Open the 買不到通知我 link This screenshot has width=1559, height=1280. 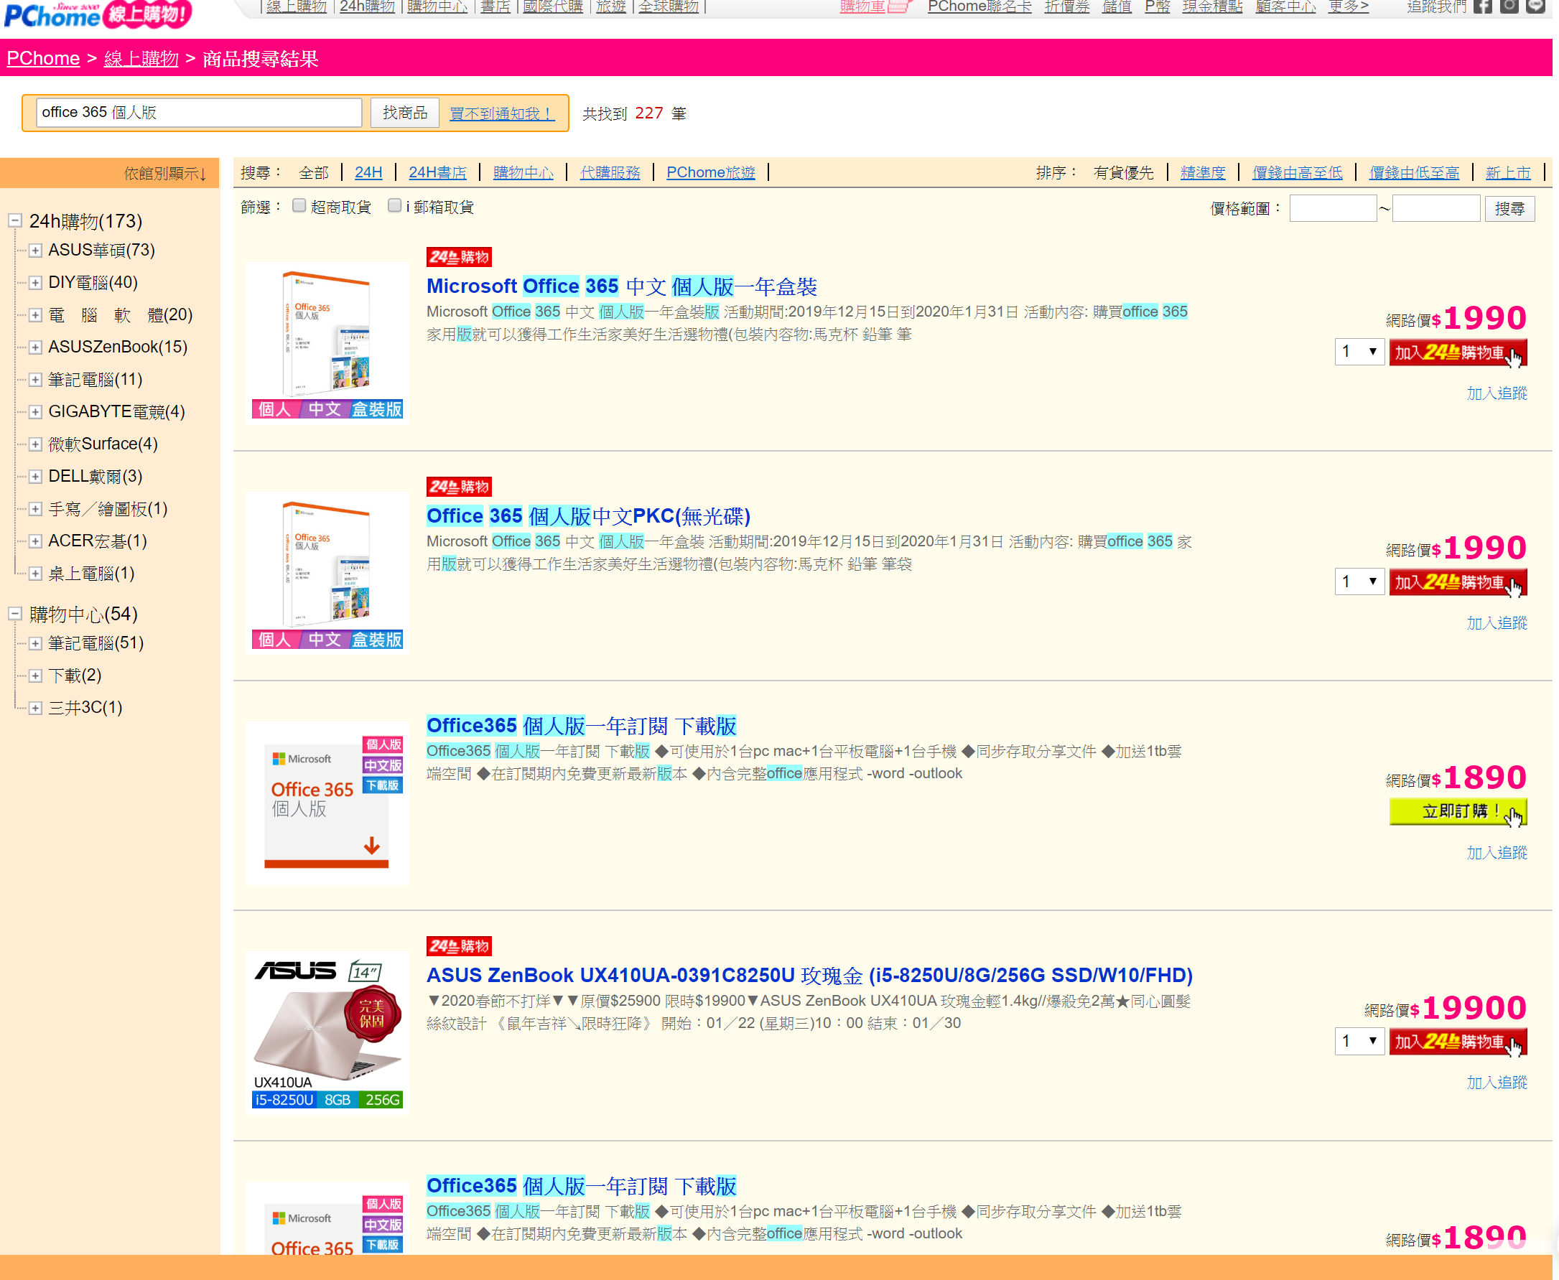coord(501,113)
